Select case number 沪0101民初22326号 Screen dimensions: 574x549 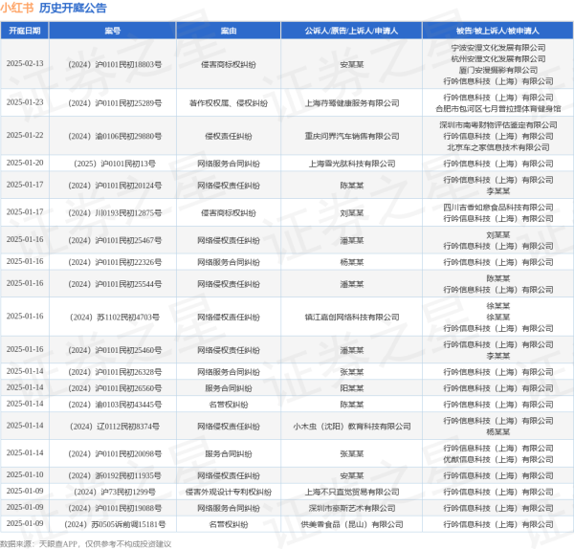115,262
